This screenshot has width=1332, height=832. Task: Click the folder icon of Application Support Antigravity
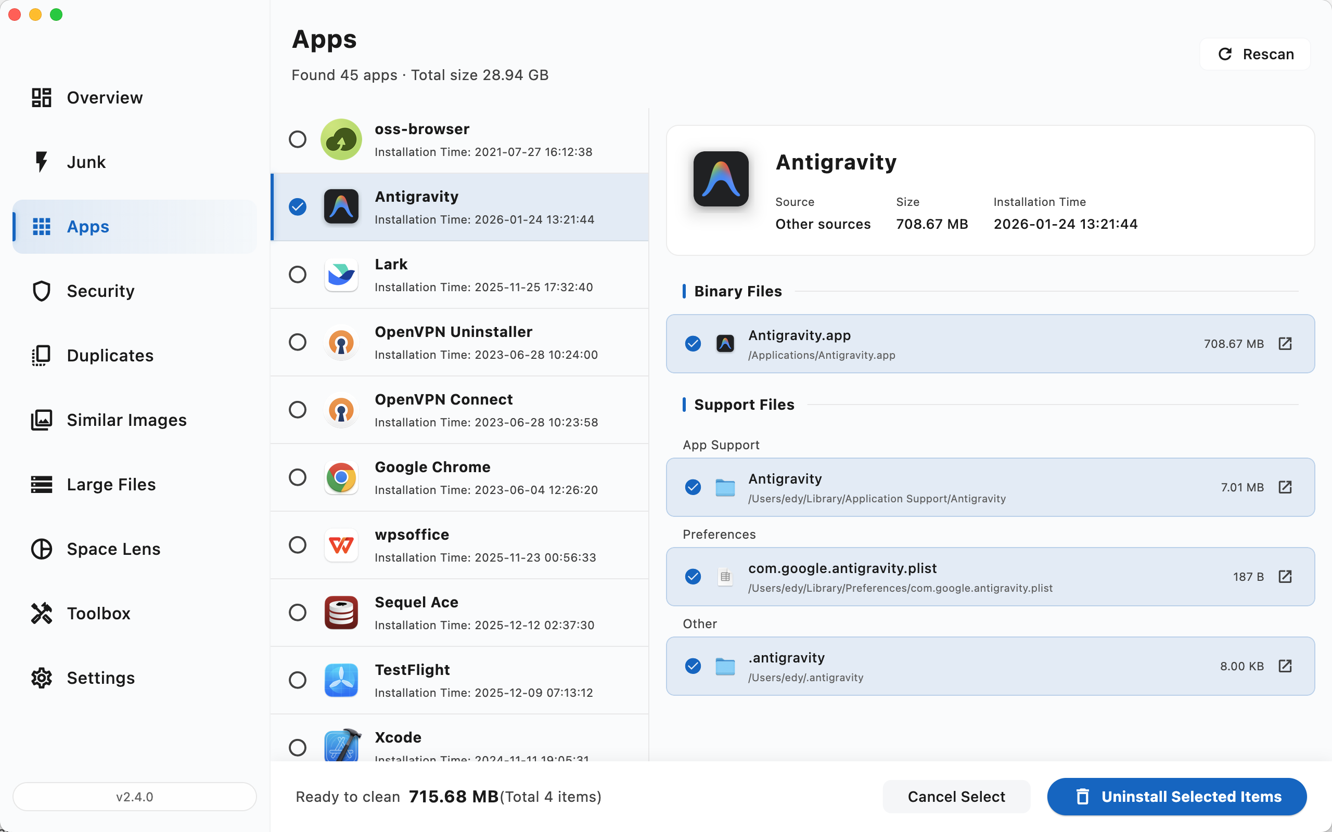(725, 488)
